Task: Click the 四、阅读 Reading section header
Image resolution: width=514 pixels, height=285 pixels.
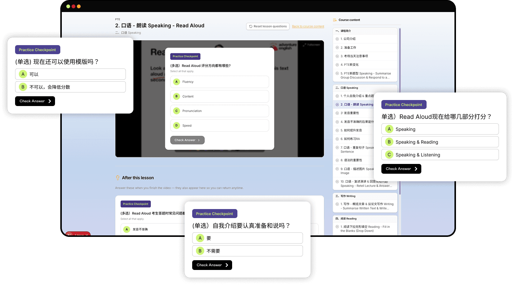Action: (x=365, y=218)
